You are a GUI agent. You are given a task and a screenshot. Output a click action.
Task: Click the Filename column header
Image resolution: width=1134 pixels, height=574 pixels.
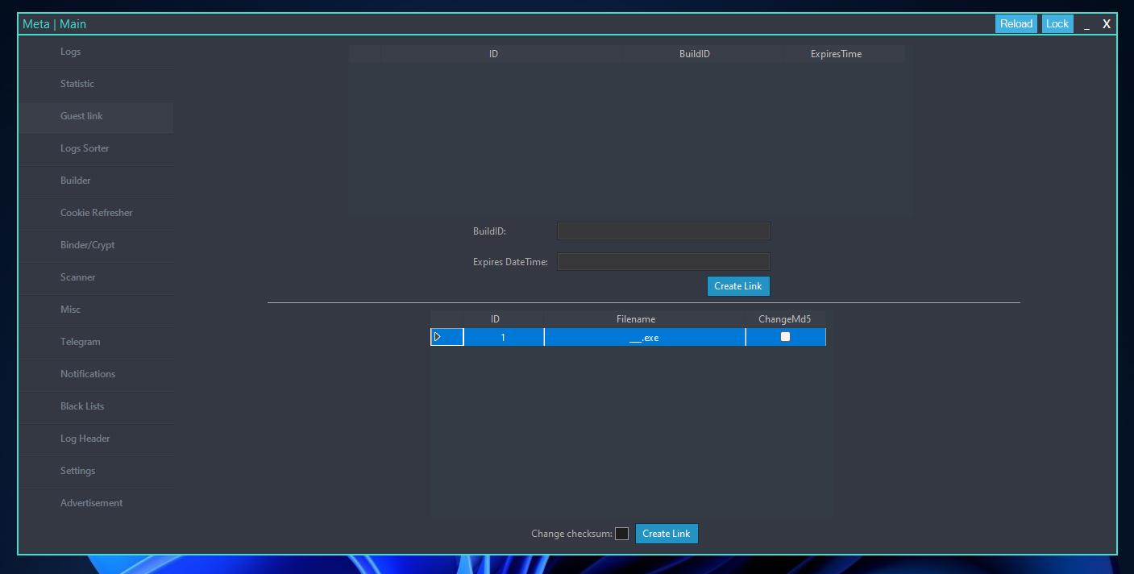pyautogui.click(x=636, y=319)
